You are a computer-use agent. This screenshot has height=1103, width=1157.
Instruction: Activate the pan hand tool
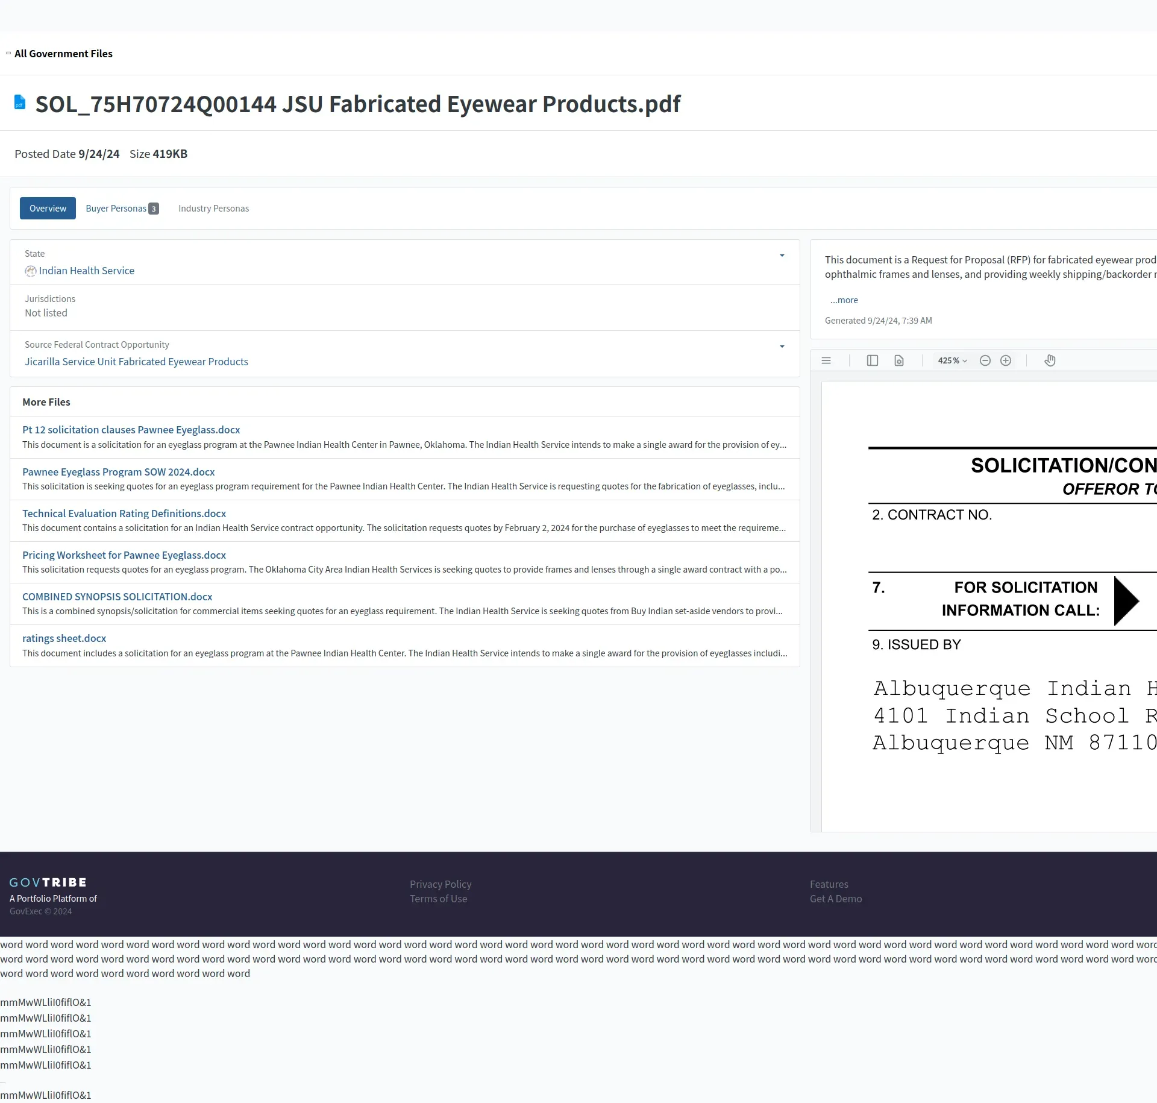point(1050,360)
